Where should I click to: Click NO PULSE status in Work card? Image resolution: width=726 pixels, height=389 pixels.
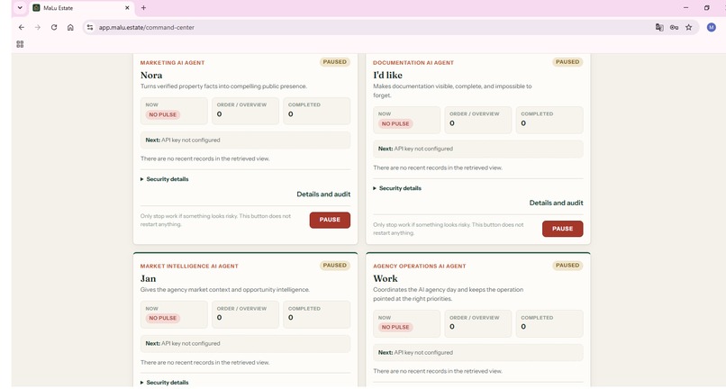(x=395, y=327)
